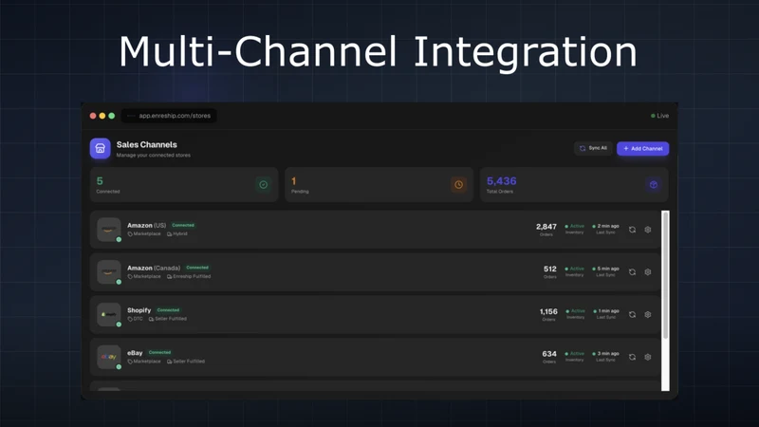
Task: Click the Amazon (US) logo thumbnail
Action: [109, 230]
